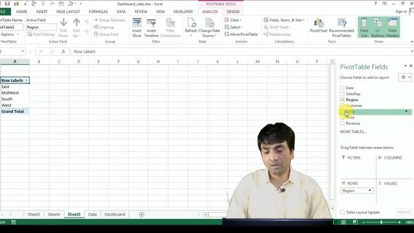Uncheck the Region field checkbox
The image size is (414, 233).
[342, 100]
